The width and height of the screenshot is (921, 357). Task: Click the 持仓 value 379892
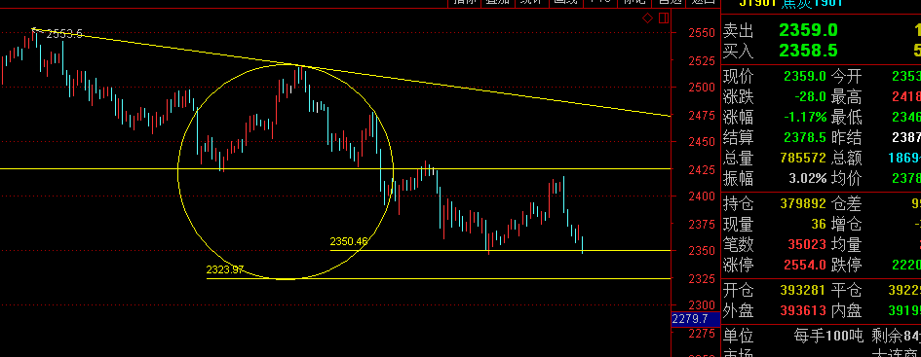click(x=803, y=204)
